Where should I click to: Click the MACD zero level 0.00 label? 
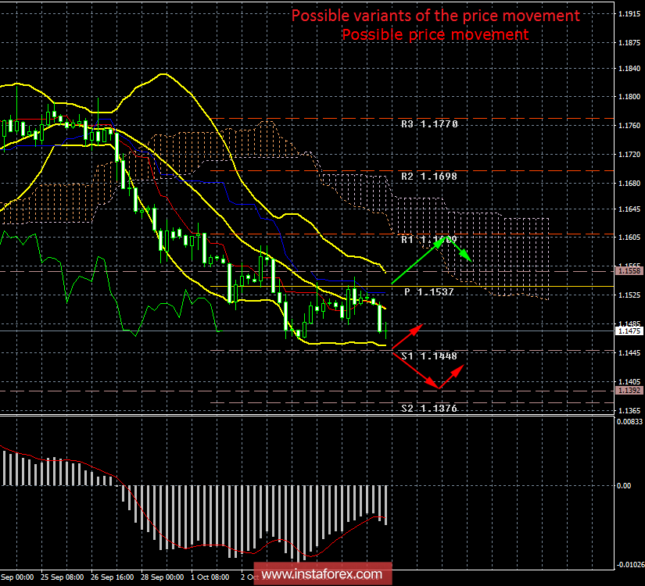pos(624,486)
